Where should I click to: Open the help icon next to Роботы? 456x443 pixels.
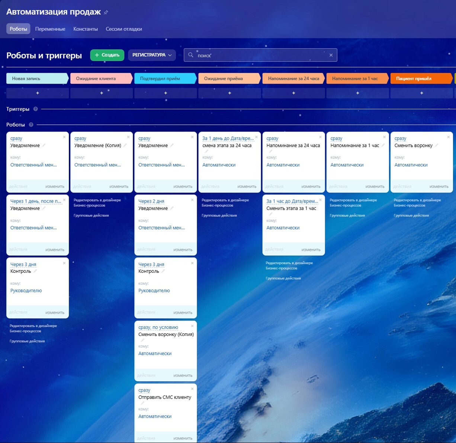[x=31, y=125]
